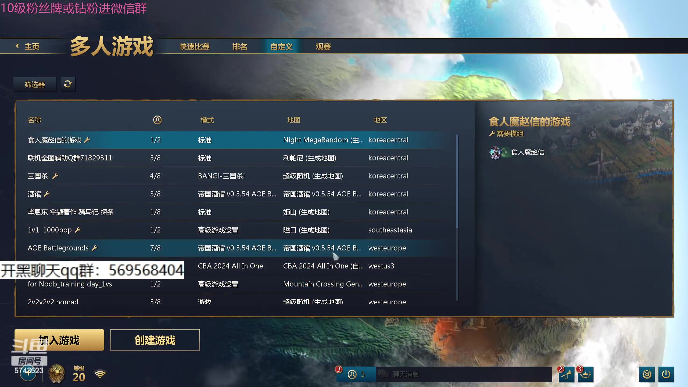Sort by the 名称 column header
The width and height of the screenshot is (688, 387).
point(34,120)
